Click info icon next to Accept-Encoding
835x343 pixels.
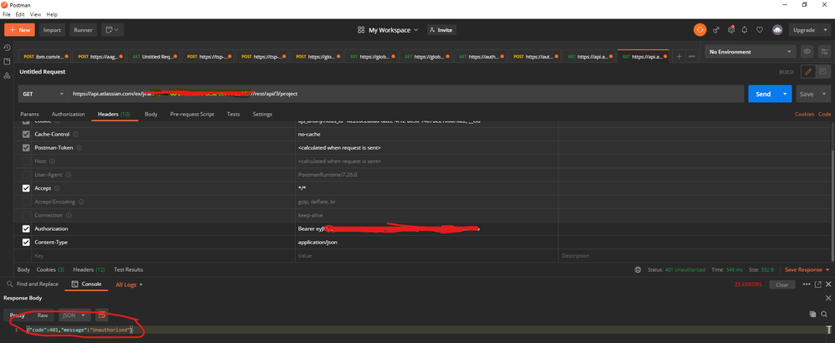pyautogui.click(x=80, y=202)
